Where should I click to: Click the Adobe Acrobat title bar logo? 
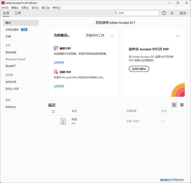(x=3, y=3)
